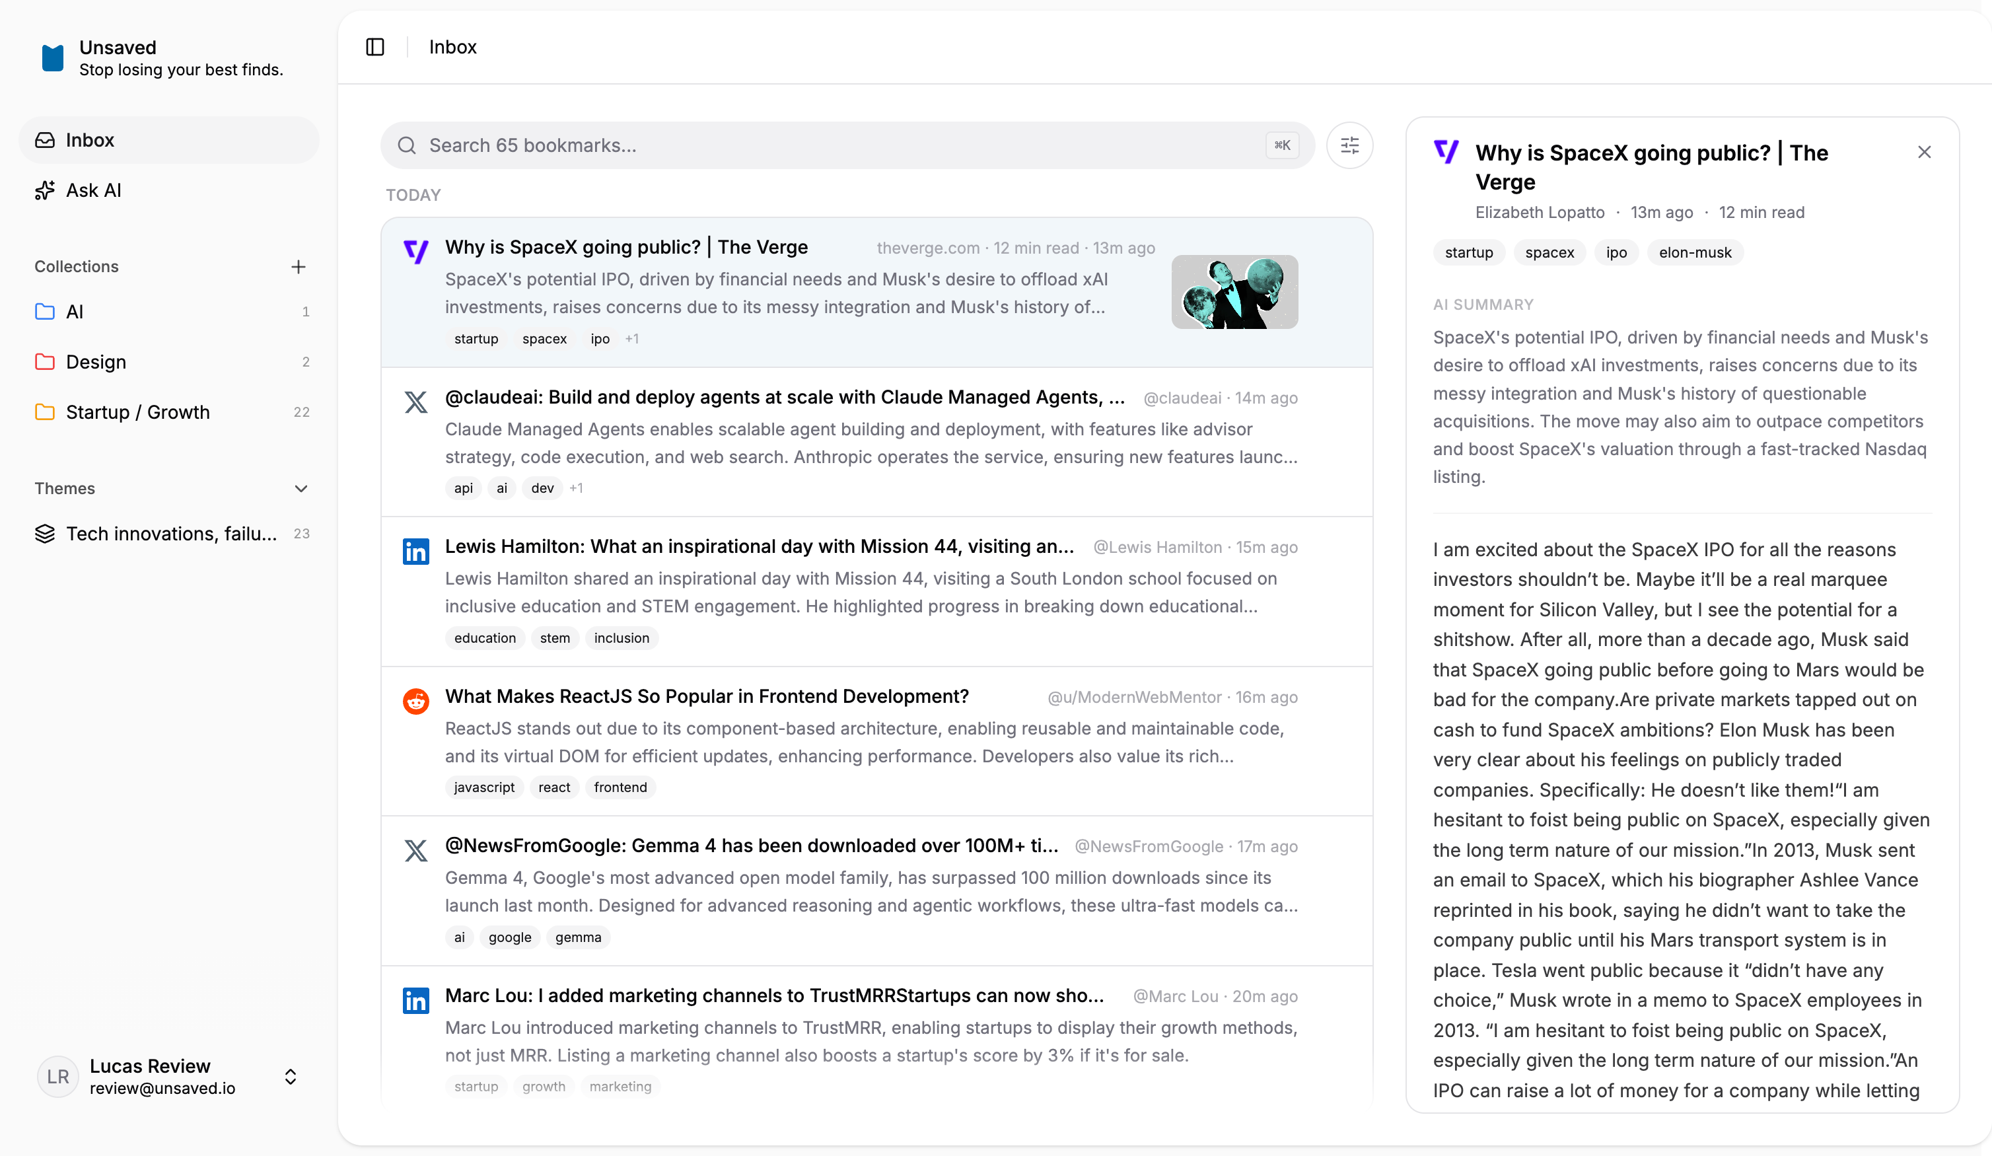
Task: Open the SpaceX article thumbnail image
Action: [x=1234, y=292]
